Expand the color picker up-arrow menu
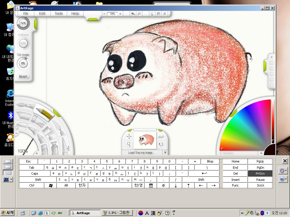Screen dimensions: 290x217 click(x=261, y=153)
